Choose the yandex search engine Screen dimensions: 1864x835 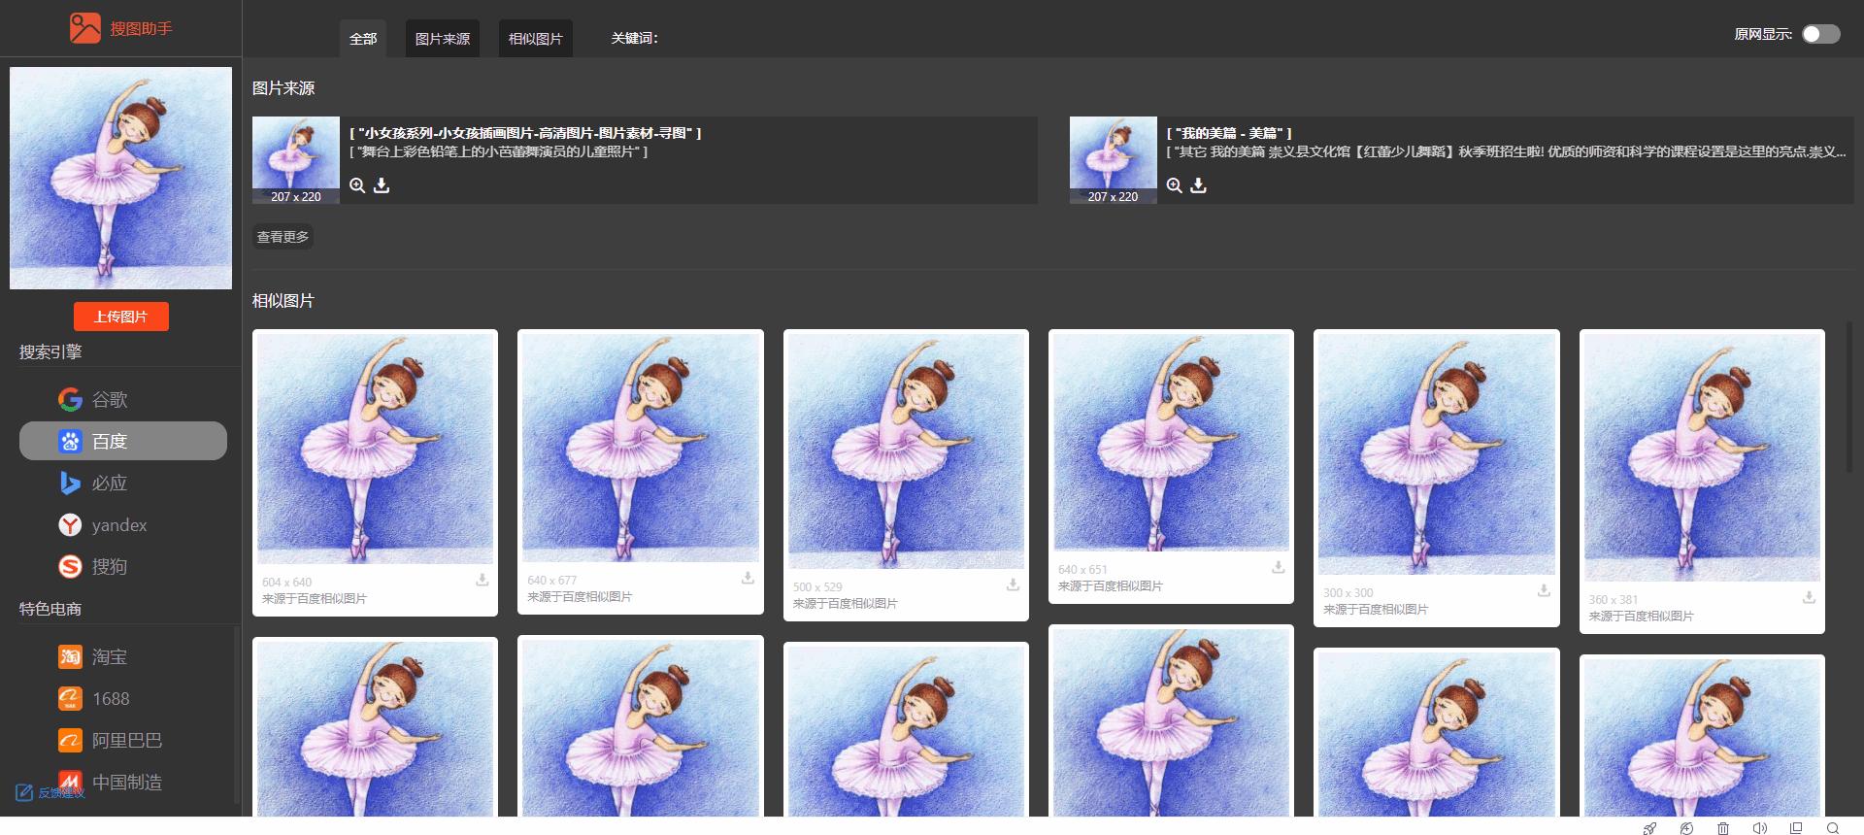(x=118, y=524)
